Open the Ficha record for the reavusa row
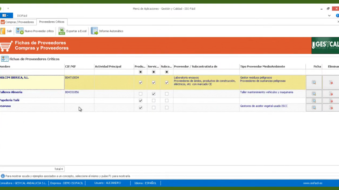Viewport: 339px width, 190px height. click(x=314, y=108)
